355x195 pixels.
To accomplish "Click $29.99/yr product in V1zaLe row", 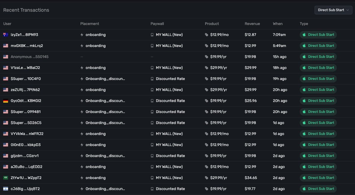I will point(219,68).
